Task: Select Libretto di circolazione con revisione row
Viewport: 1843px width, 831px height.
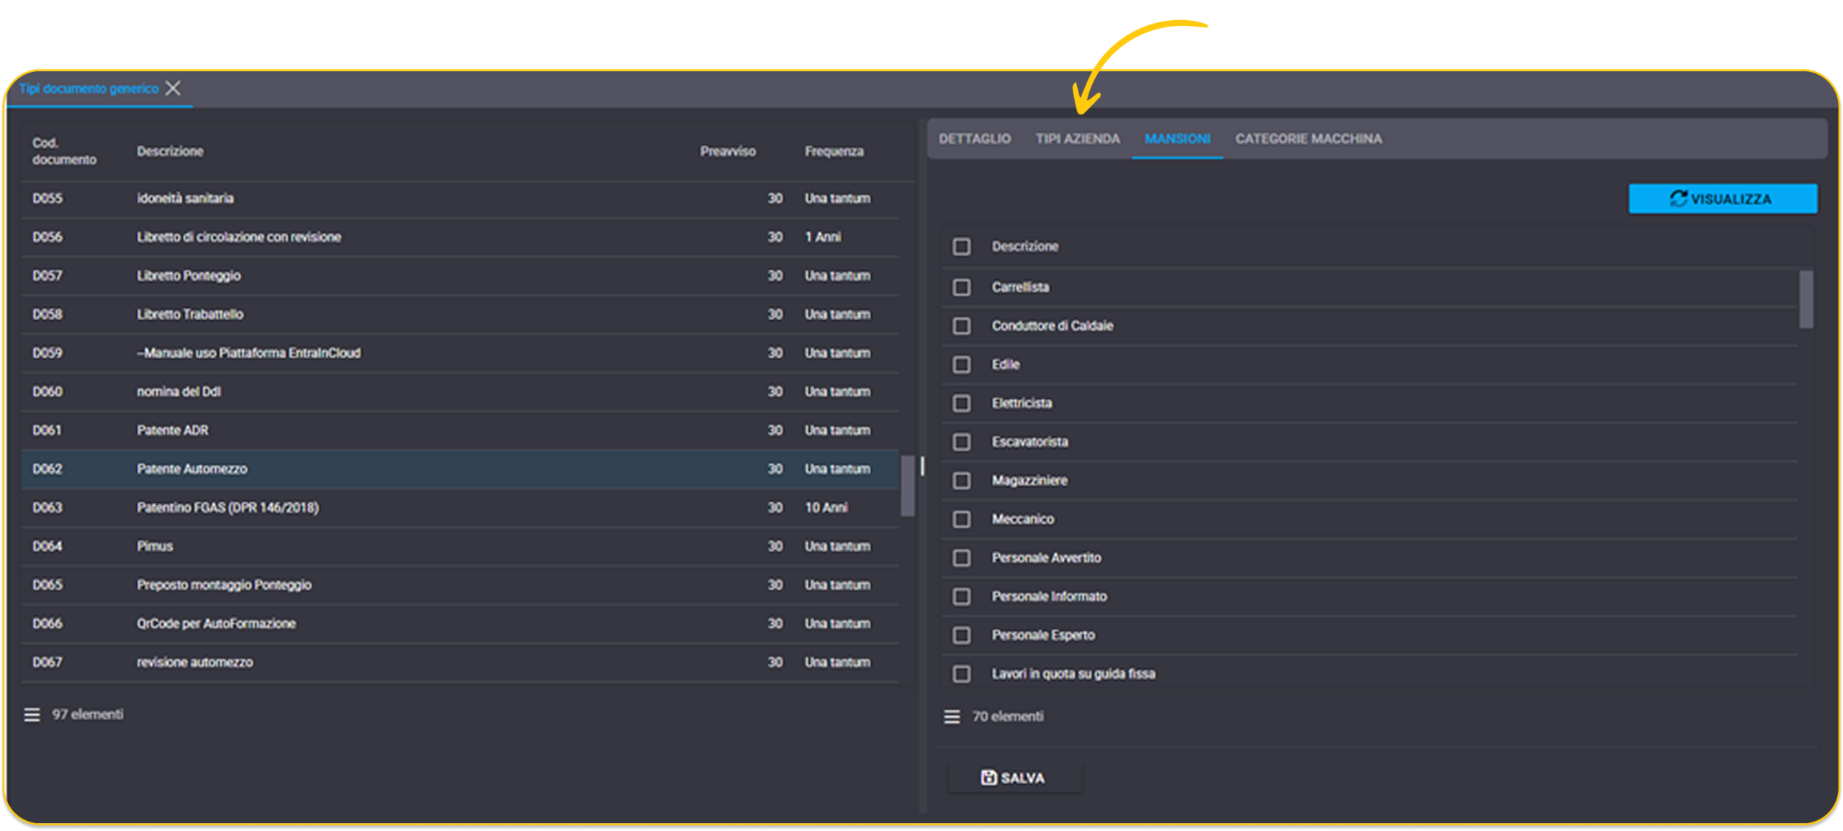Action: pyautogui.click(x=460, y=237)
